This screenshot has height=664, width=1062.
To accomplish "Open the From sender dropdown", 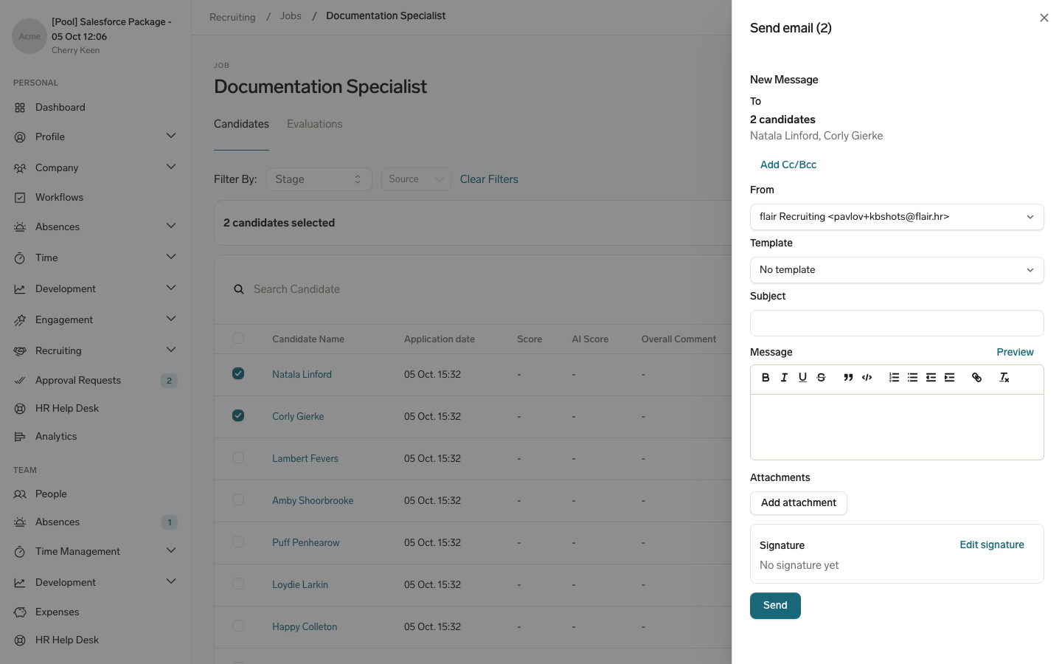I will coord(897,217).
